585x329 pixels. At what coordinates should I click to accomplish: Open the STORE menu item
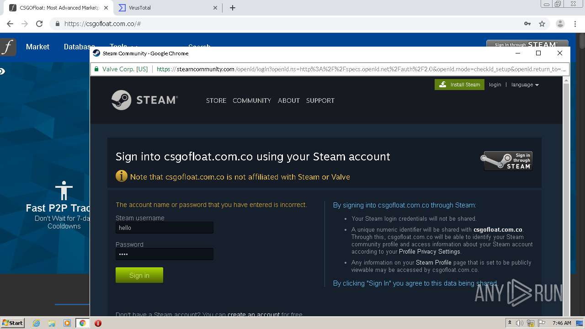(x=216, y=101)
